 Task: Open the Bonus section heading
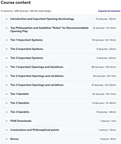15,139
